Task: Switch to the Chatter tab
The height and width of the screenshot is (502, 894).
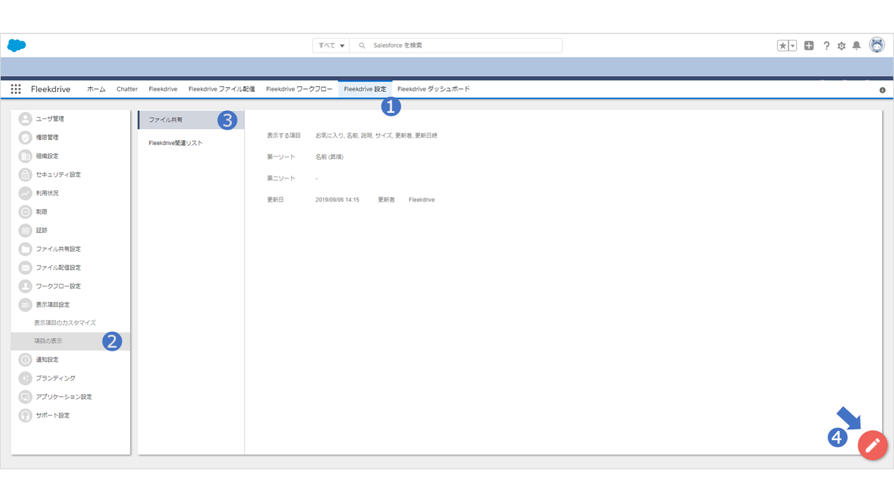Action: (x=127, y=89)
